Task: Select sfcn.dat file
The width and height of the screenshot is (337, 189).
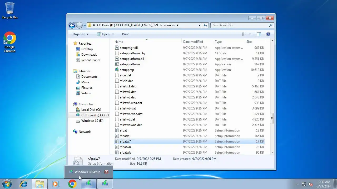Action: point(126,75)
